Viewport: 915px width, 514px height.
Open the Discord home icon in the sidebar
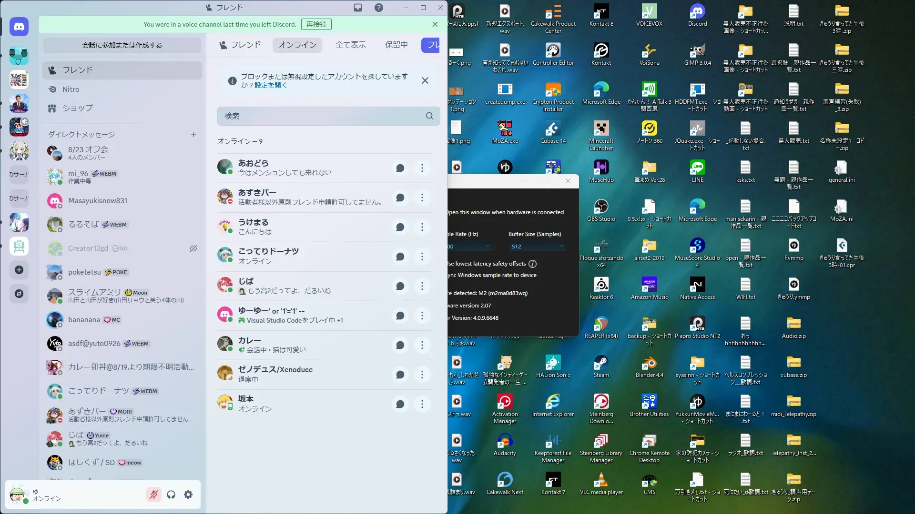pyautogui.click(x=19, y=27)
